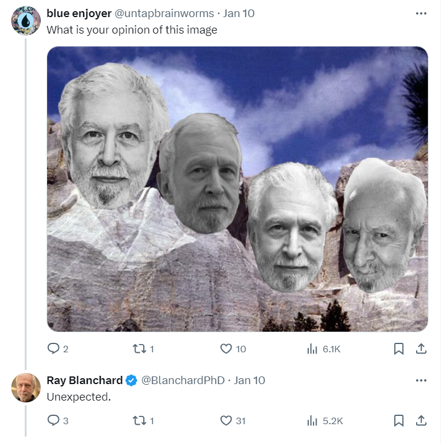Open more options for Ray Blanchard's reply

421,381
